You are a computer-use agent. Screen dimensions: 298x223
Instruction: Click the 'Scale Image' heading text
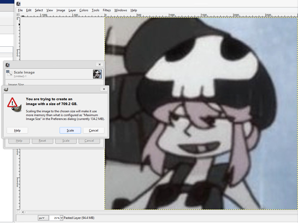tap(24, 72)
